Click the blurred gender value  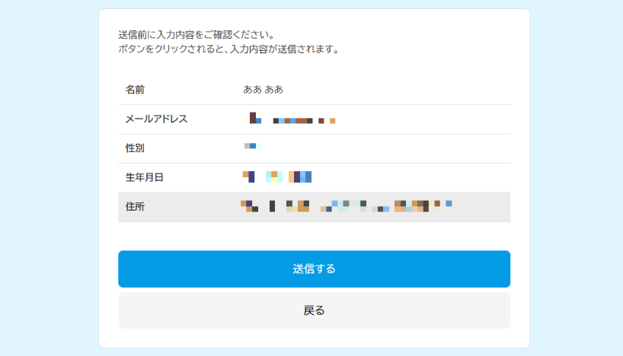point(252,145)
